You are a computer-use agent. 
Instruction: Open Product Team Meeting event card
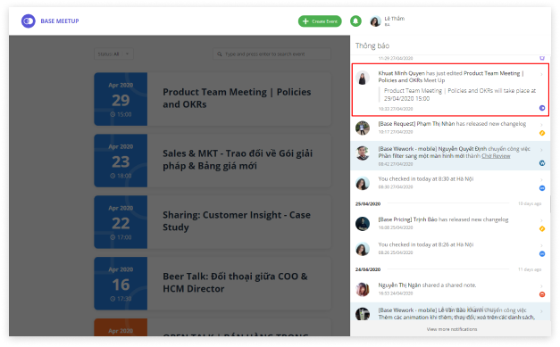[x=213, y=99]
